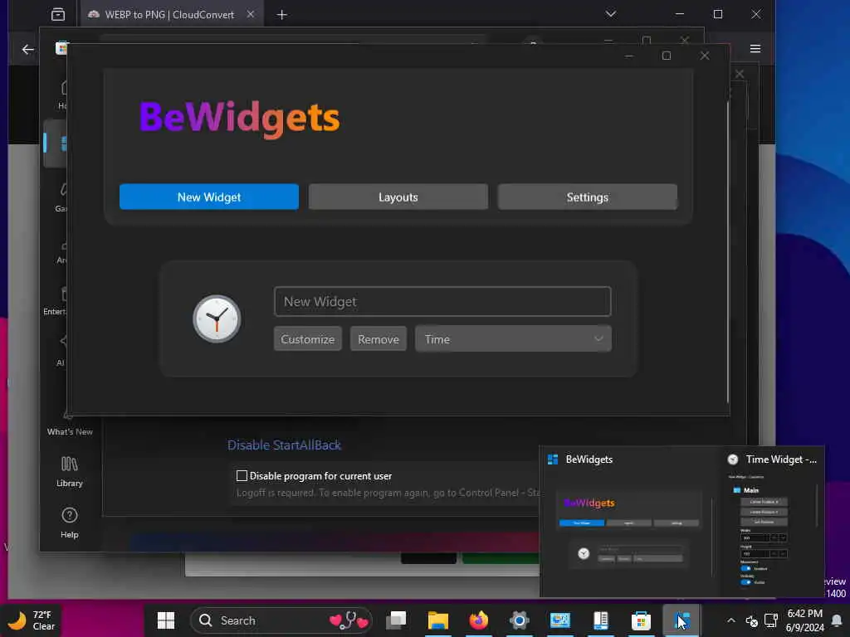Open the network tray icon
This screenshot has width=850, height=637.
771,620
